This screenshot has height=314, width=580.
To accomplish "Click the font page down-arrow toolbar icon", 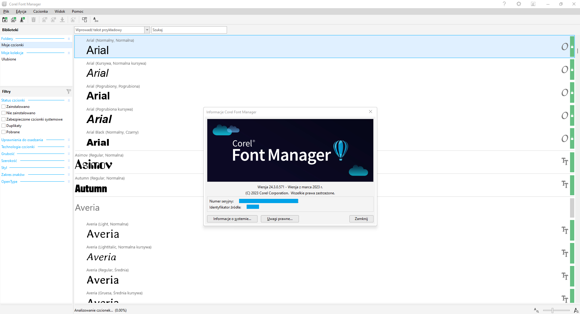I will coord(45,20).
